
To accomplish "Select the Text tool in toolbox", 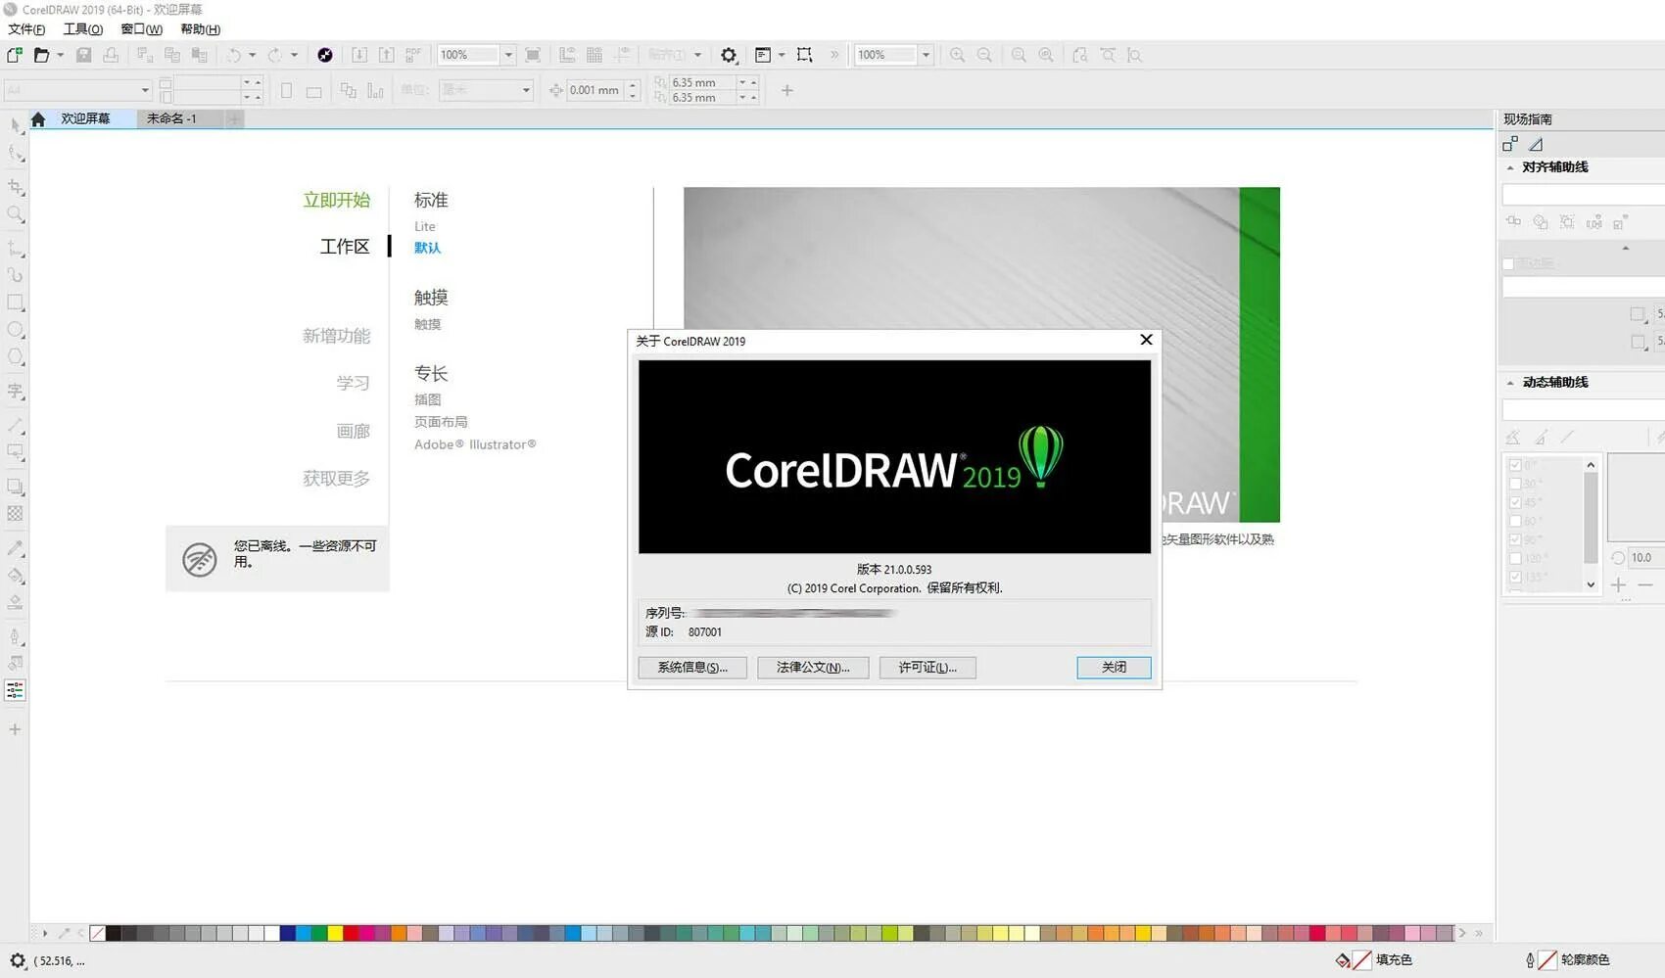I will [16, 391].
